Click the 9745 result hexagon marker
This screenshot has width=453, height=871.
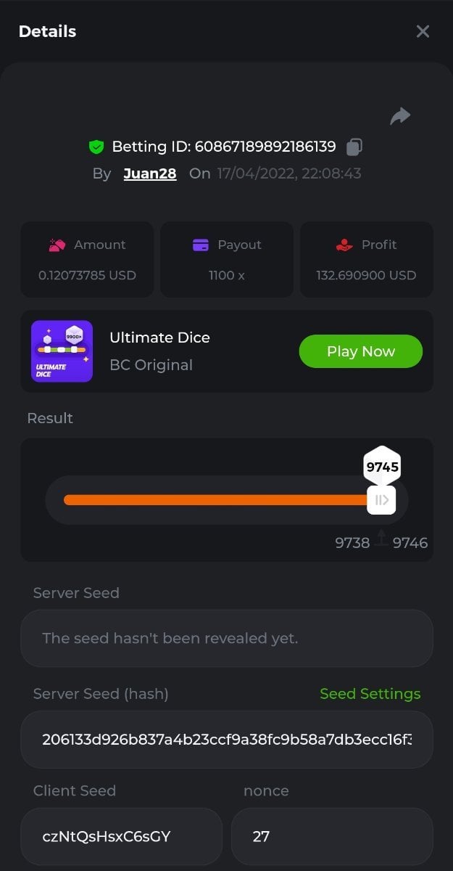point(382,467)
